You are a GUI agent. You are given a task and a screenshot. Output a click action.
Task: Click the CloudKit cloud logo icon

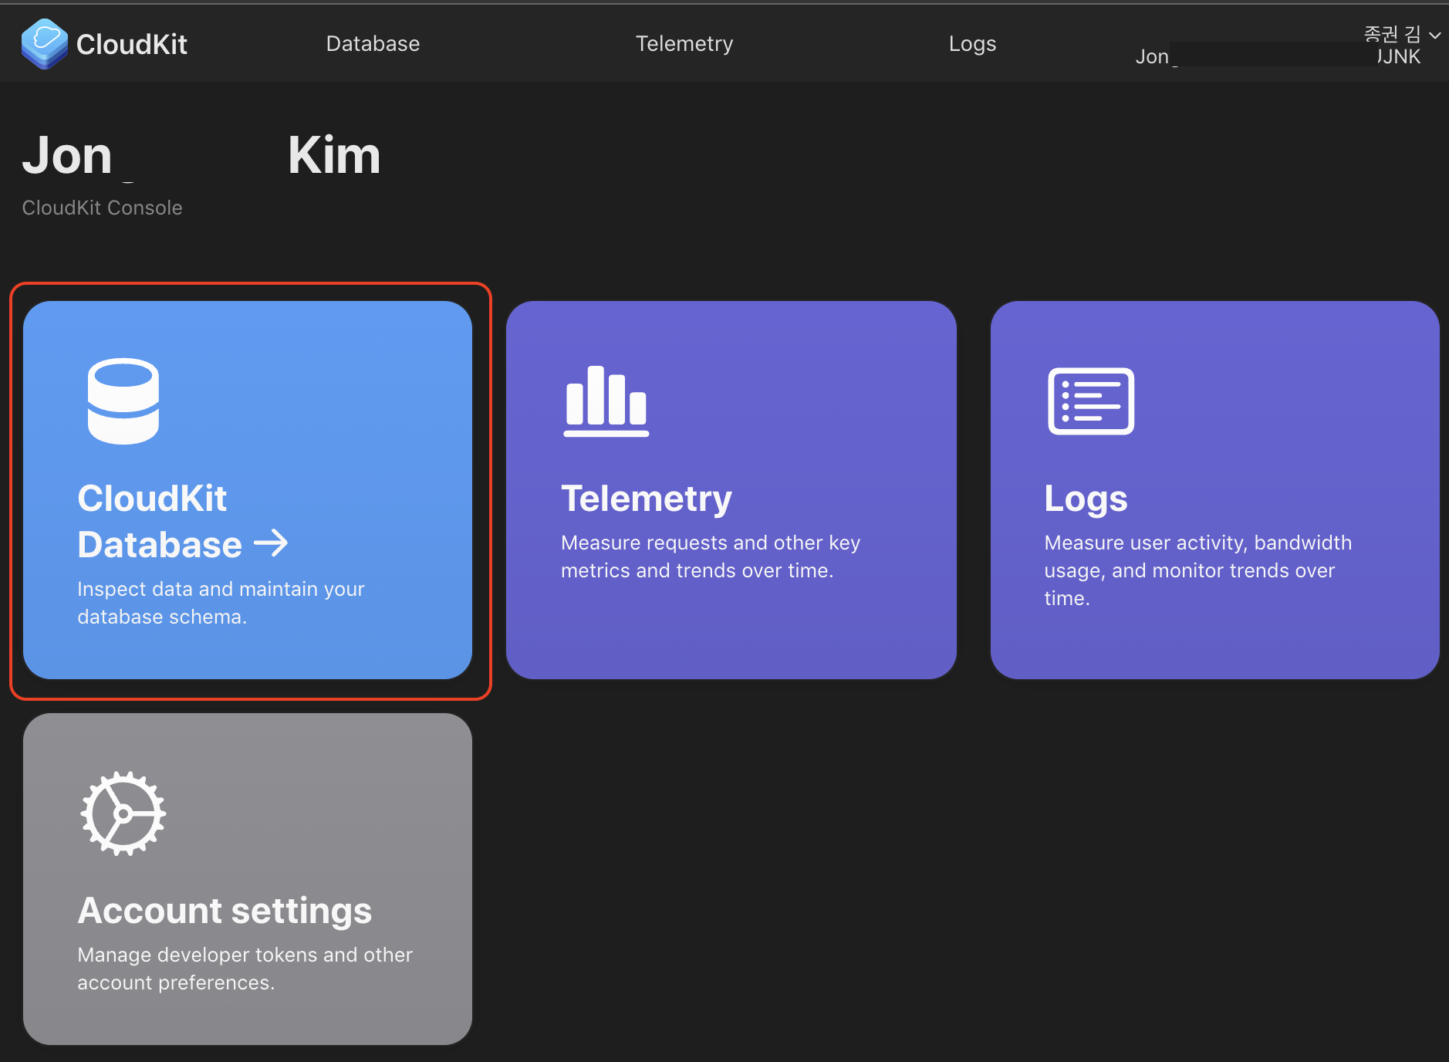tap(45, 44)
